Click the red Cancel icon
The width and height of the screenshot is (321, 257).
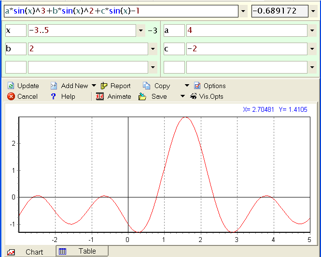(11, 96)
